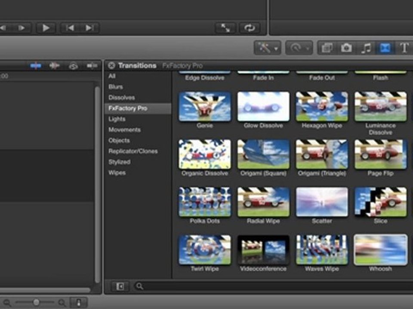413x309 pixels.
Task: Select the Whoosh transition thumbnail
Action: pos(381,250)
